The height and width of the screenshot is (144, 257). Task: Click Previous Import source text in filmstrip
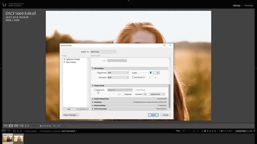tap(31, 131)
